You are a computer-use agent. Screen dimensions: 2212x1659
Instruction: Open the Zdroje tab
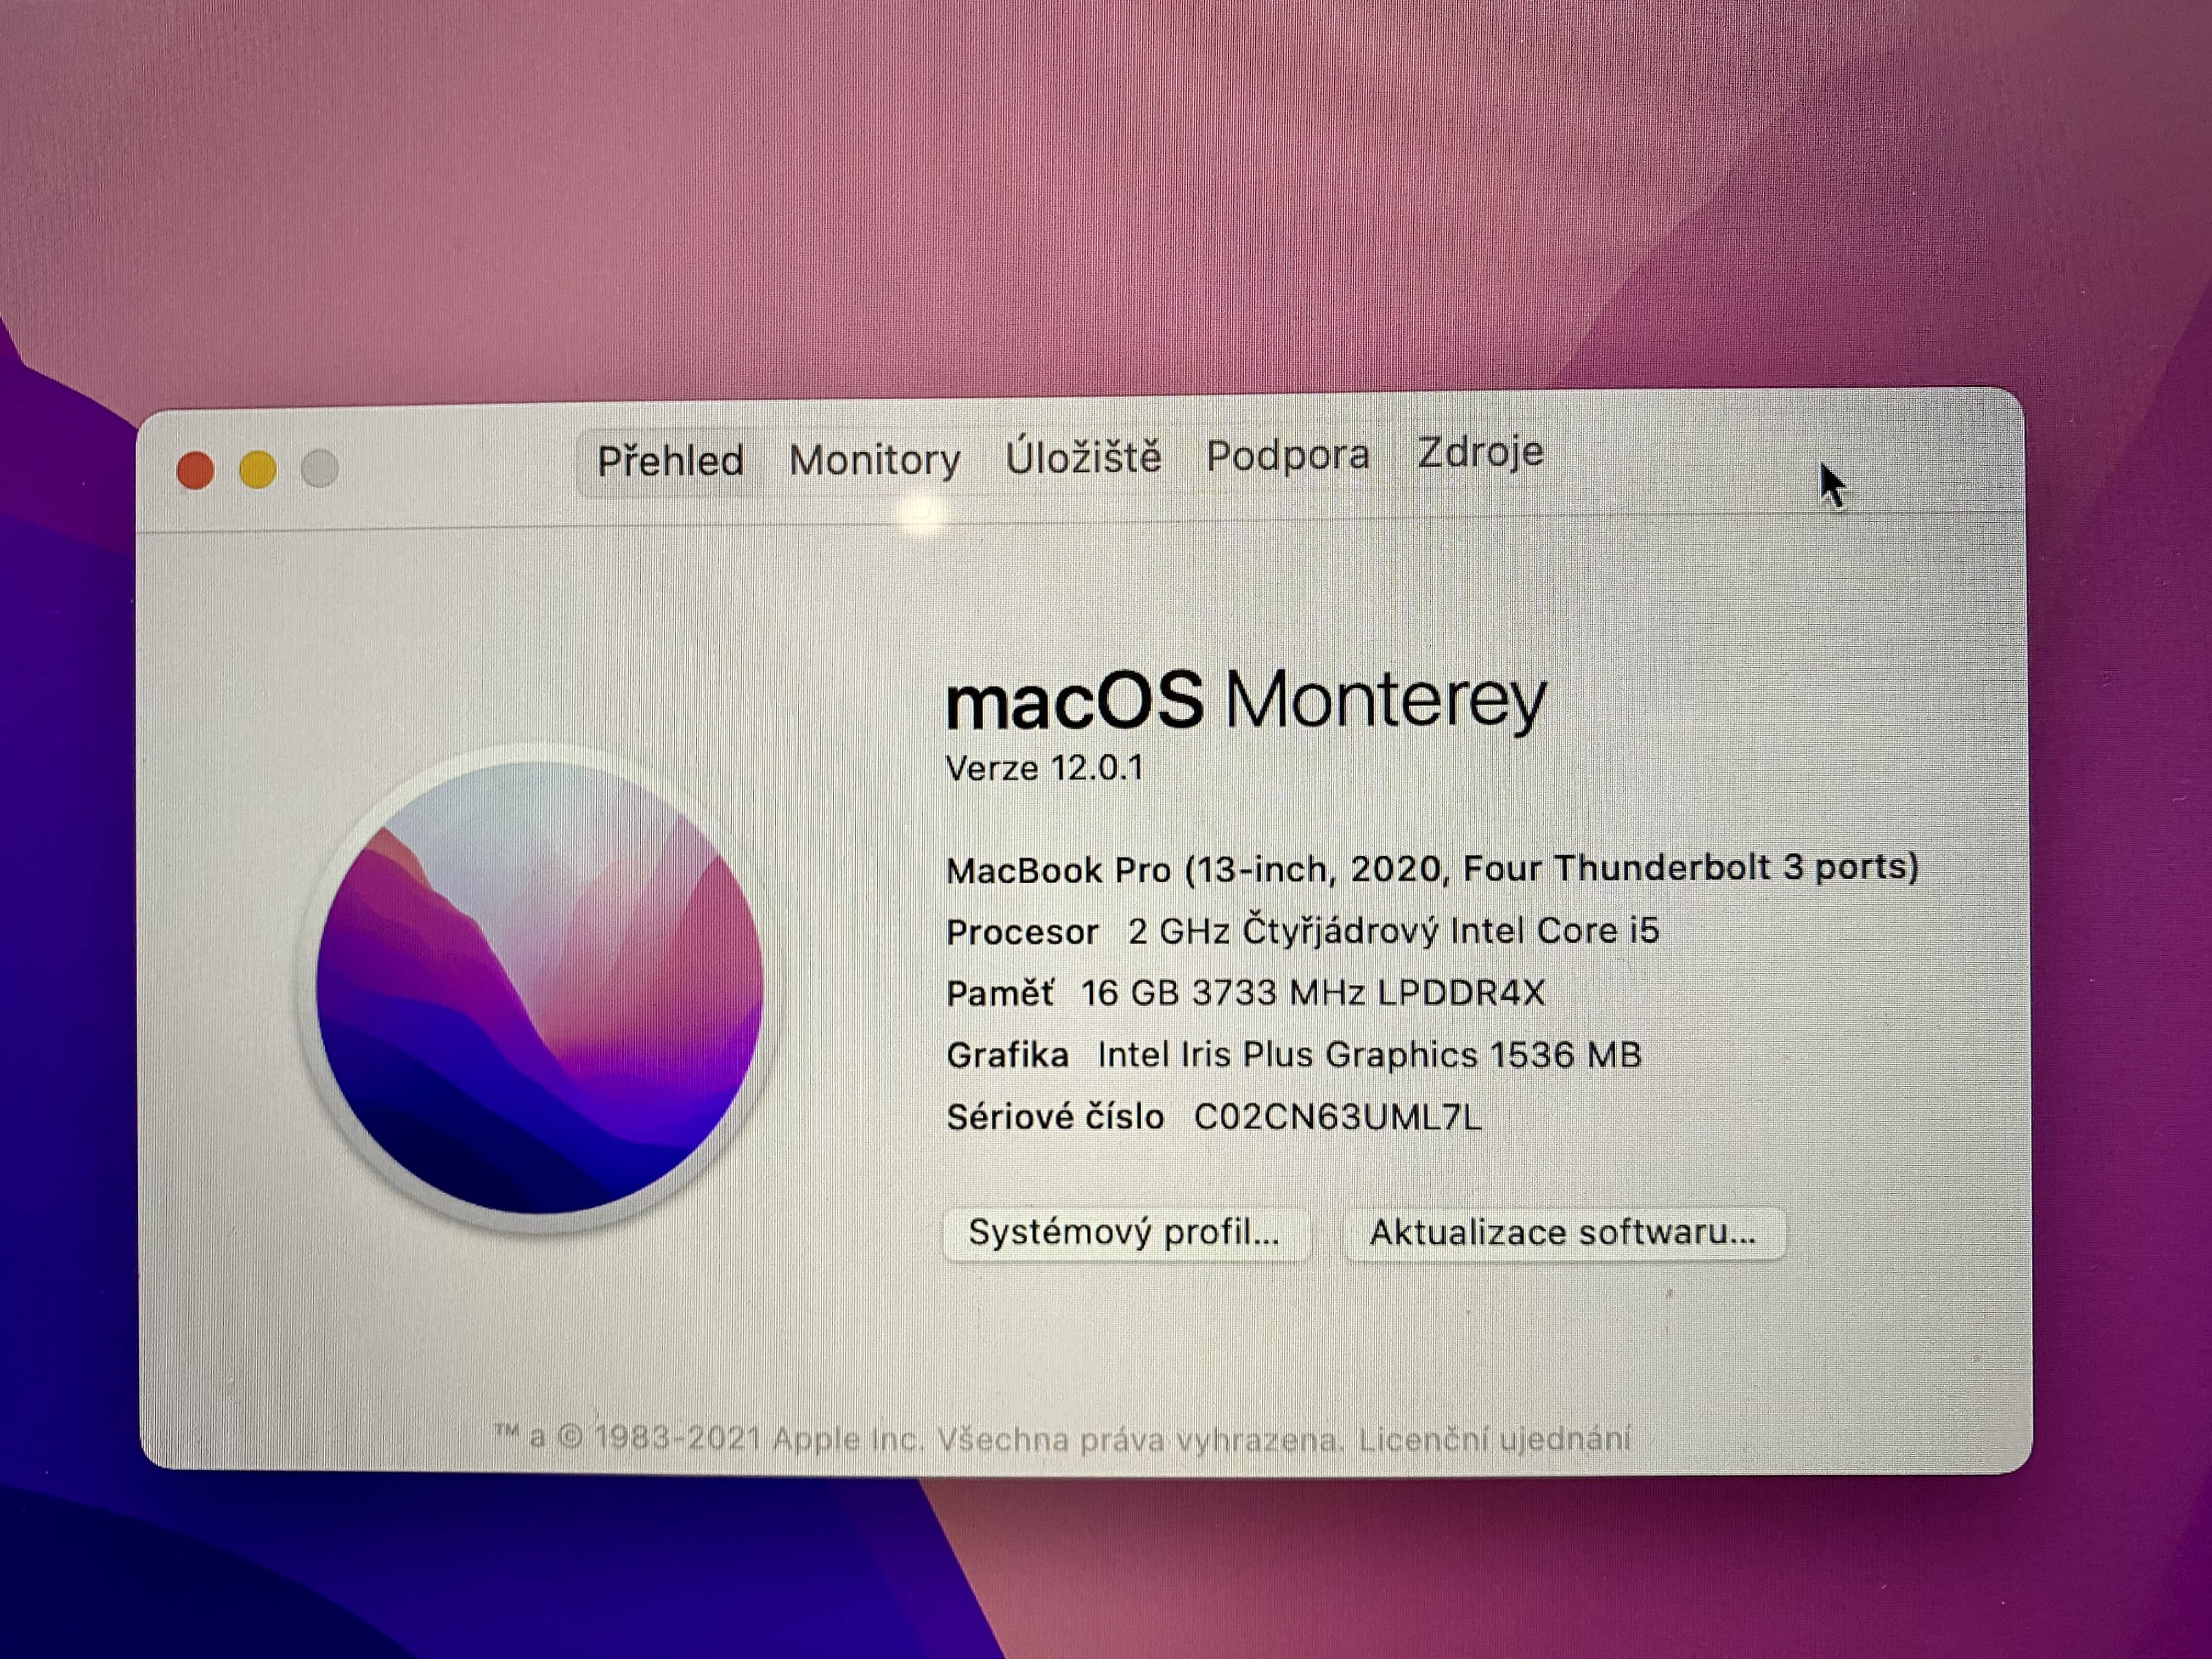pos(1480,452)
